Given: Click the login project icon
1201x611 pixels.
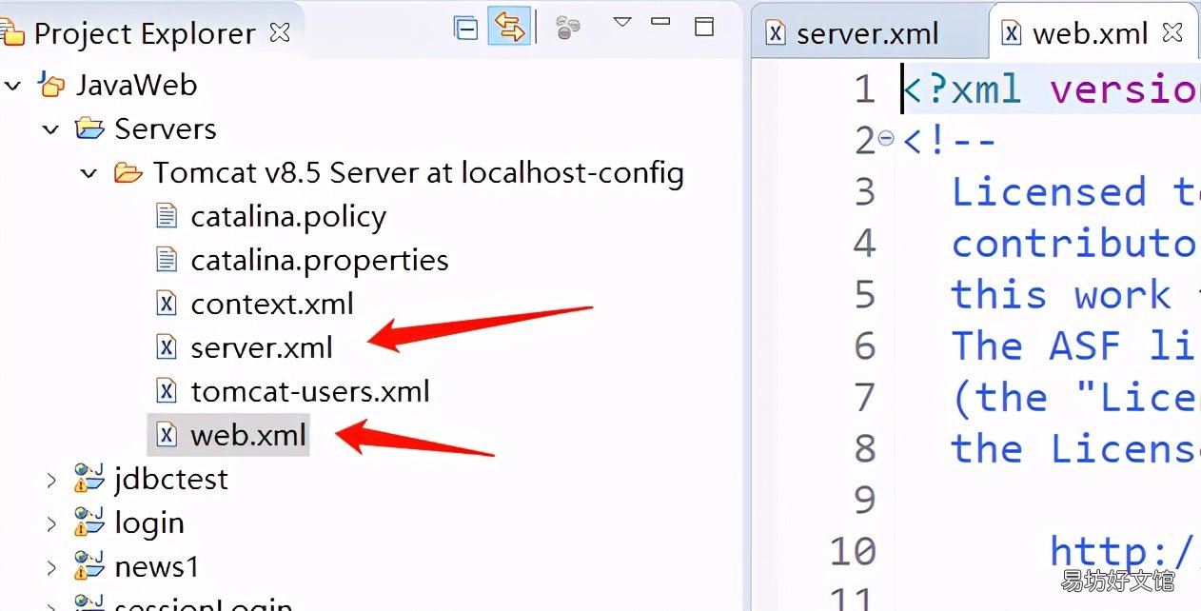Looking at the screenshot, I should tap(89, 521).
